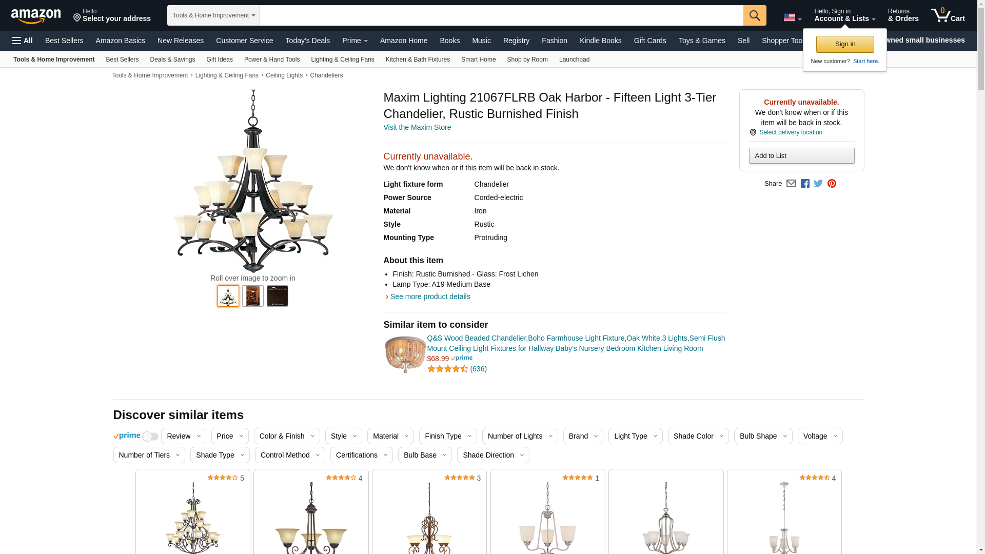Open Today's Deals in navigation bar
985x554 pixels.
tap(308, 41)
